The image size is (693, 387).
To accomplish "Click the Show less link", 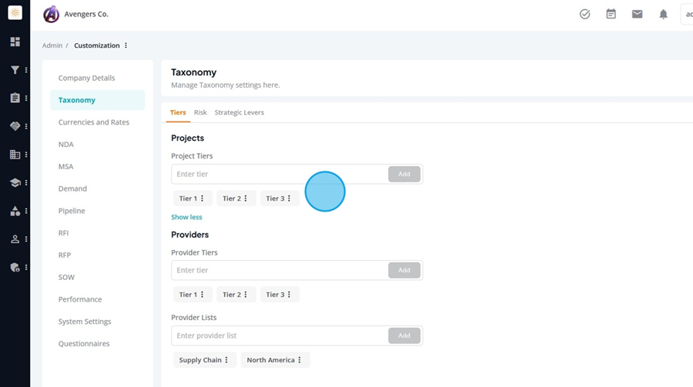I will point(186,217).
